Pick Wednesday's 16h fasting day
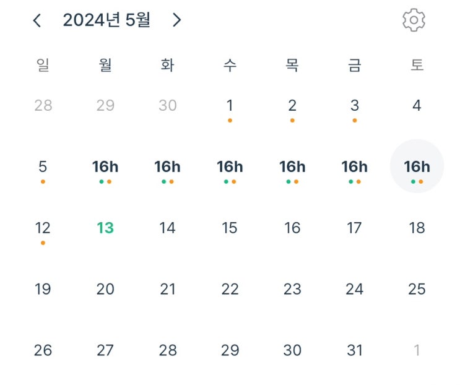This screenshot has width=460, height=385. pyautogui.click(x=230, y=167)
